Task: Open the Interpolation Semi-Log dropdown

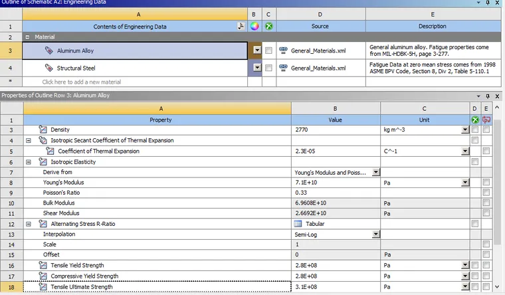Action: pos(376,234)
